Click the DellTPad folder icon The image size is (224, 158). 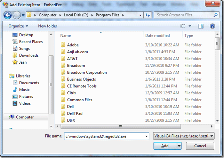tap(63, 113)
